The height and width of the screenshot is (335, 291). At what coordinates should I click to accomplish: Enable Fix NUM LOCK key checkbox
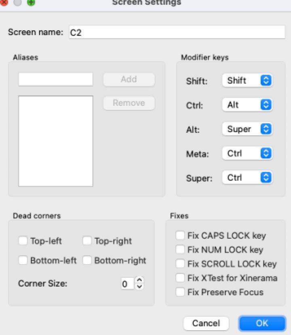click(180, 249)
